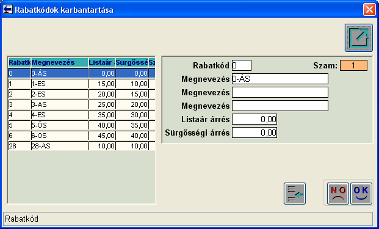Select the 3-AS row
379x229 pixels.
pyautogui.click(x=82, y=104)
